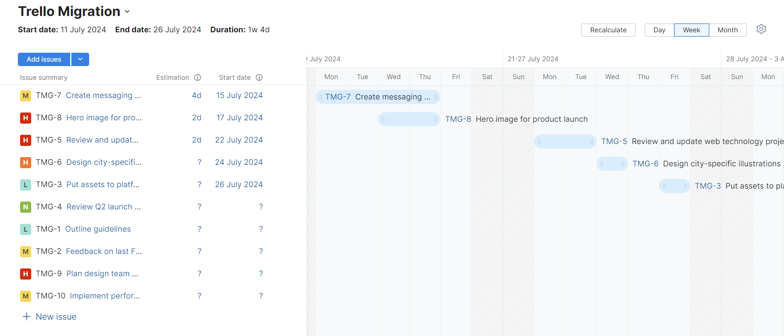This screenshot has width=784, height=336.
Task: Select the Week view toggle
Action: pos(691,30)
